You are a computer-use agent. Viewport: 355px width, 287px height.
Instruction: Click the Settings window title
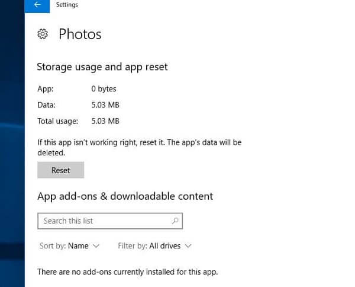67,5
